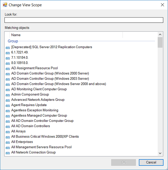Click the vertical scrollbar thumb
The image size is (168, 170).
pyautogui.click(x=160, y=42)
